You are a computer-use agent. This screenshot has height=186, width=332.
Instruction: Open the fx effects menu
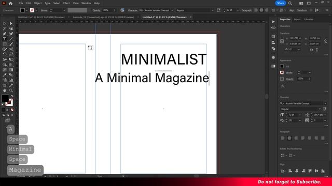283,86
